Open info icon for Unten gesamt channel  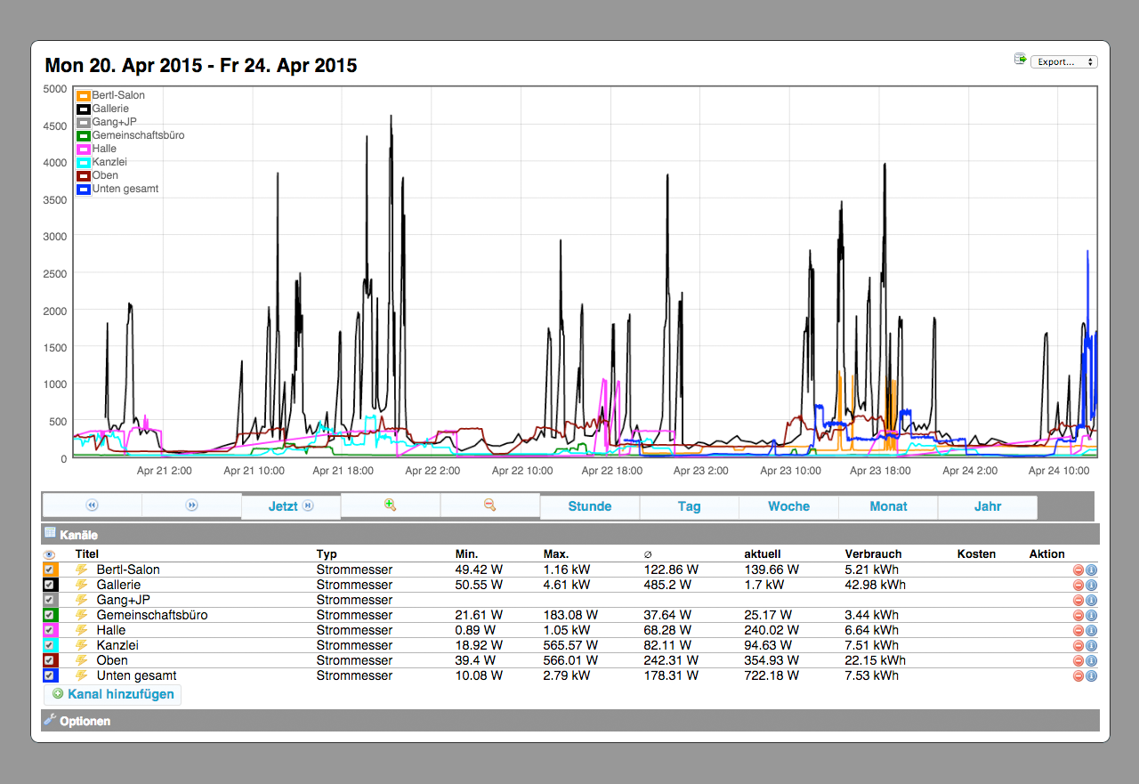pyautogui.click(x=1092, y=675)
